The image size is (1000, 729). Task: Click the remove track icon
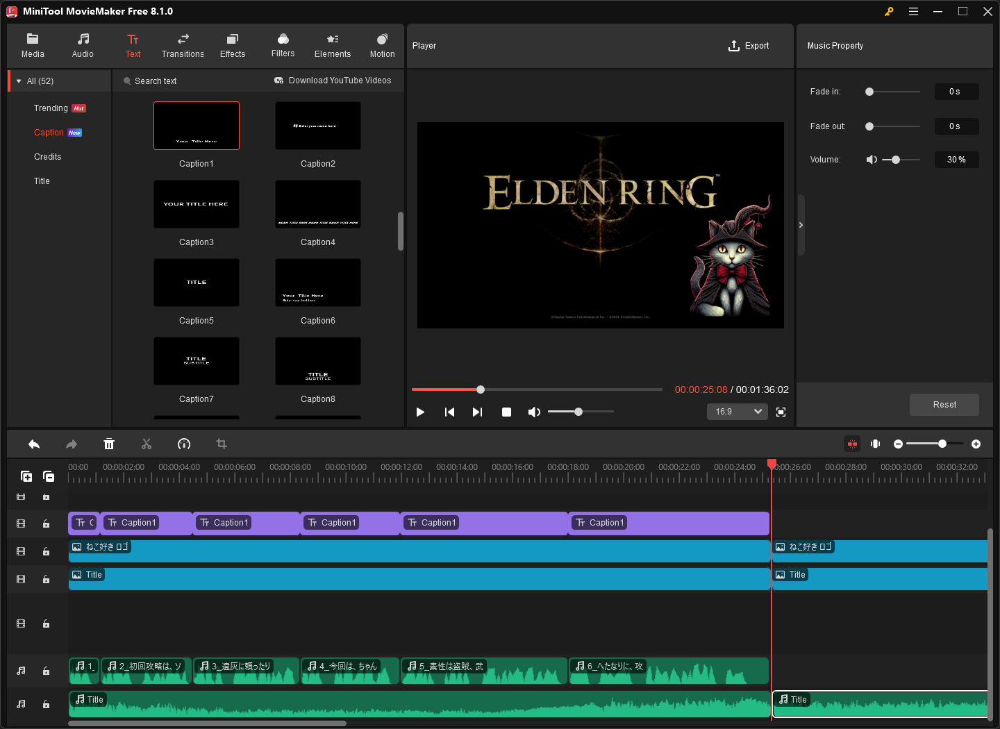(x=49, y=476)
